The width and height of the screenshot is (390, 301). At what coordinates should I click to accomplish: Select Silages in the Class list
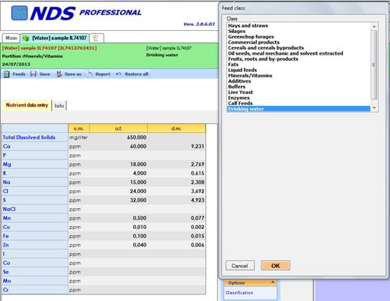[237, 31]
